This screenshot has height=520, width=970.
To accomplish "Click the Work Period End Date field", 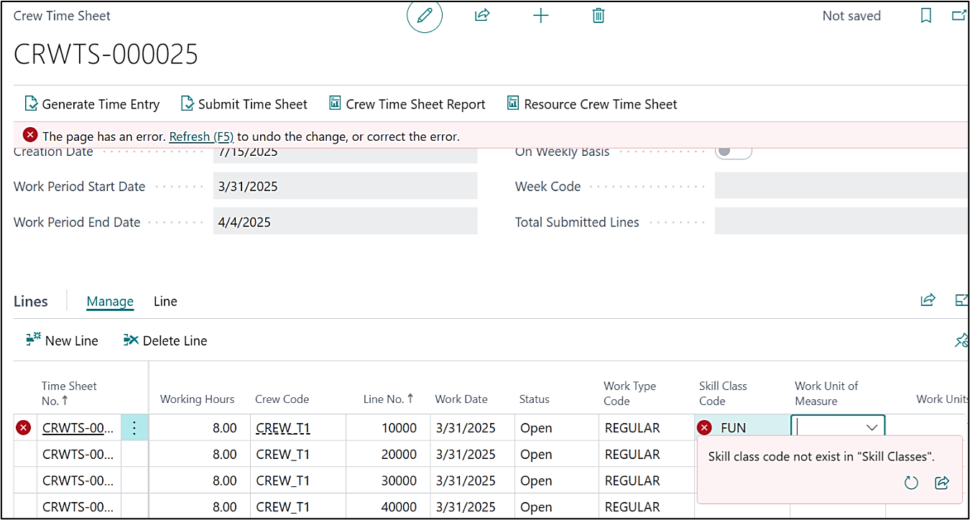I will [x=345, y=222].
